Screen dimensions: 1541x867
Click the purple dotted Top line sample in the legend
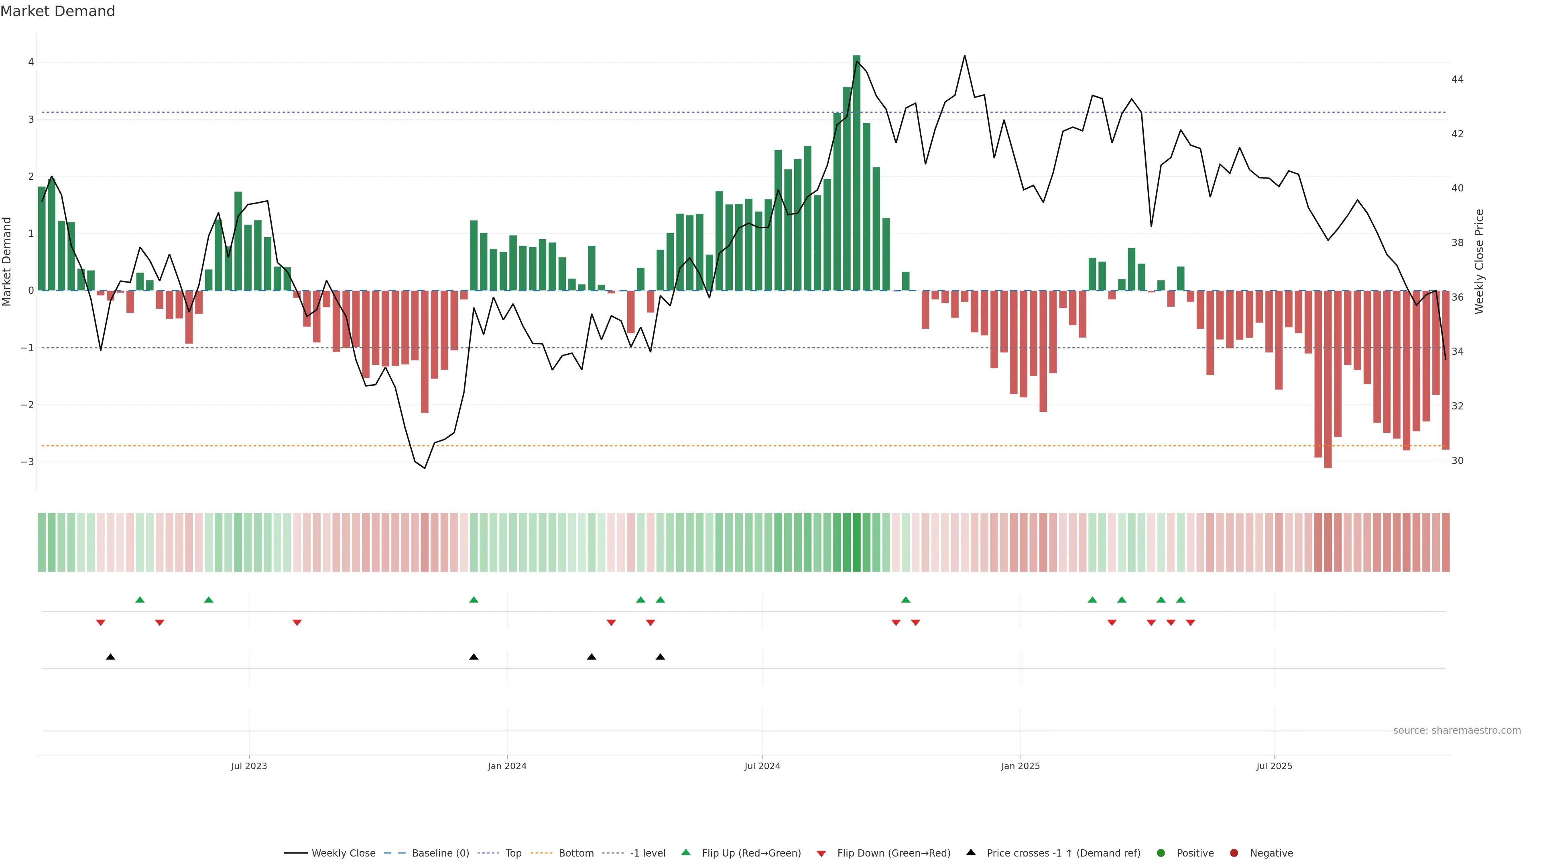coord(488,853)
